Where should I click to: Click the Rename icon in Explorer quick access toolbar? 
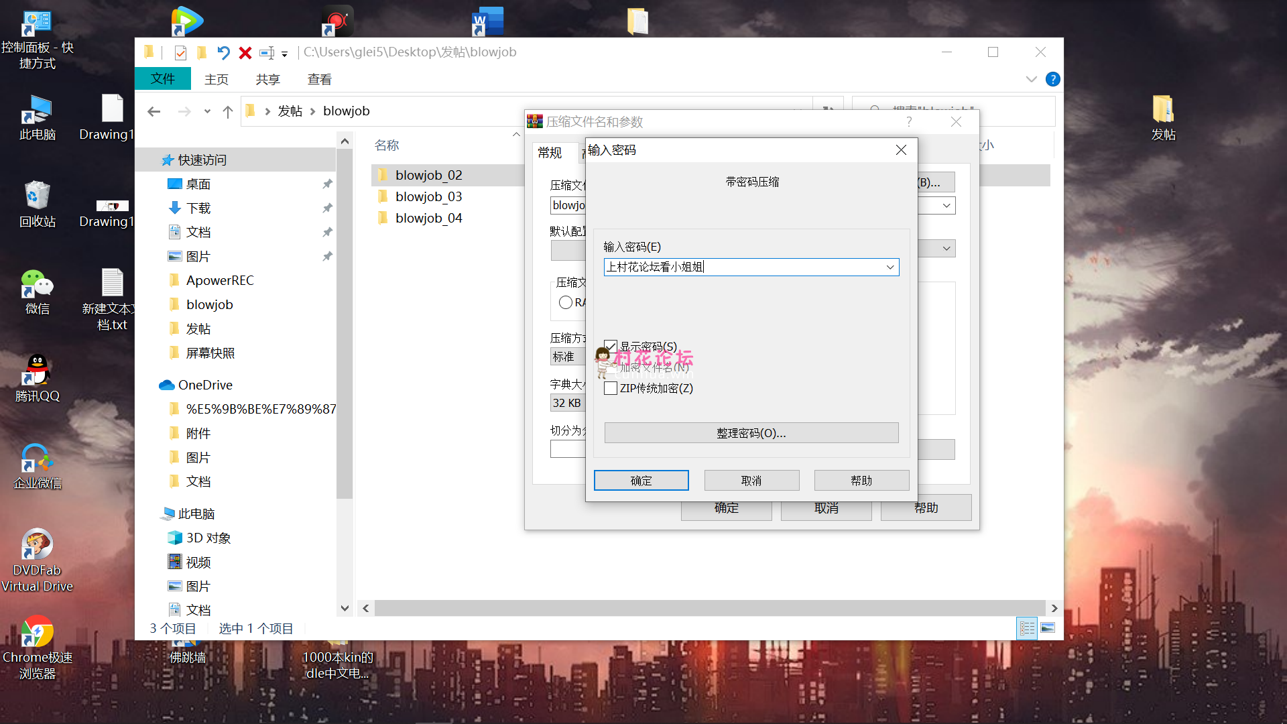267,52
